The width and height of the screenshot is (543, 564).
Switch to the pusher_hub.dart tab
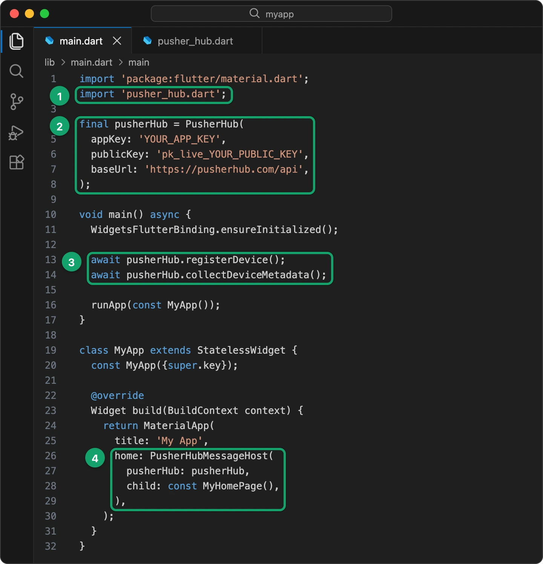coord(196,40)
